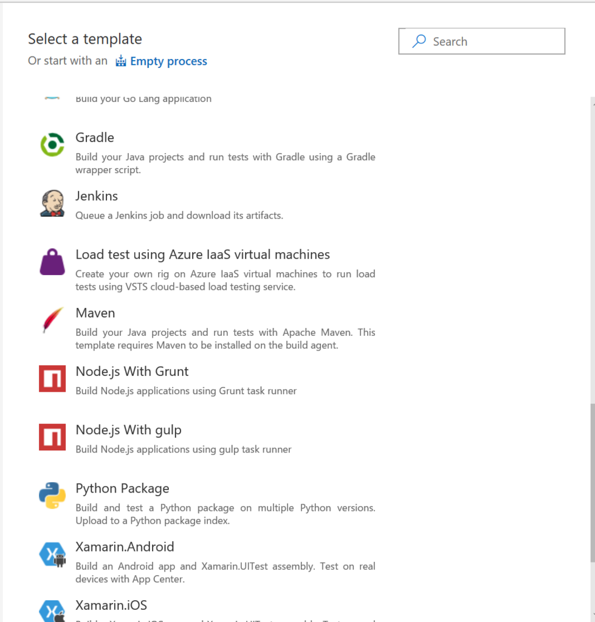Click the Apache Maven description text

tap(225, 338)
